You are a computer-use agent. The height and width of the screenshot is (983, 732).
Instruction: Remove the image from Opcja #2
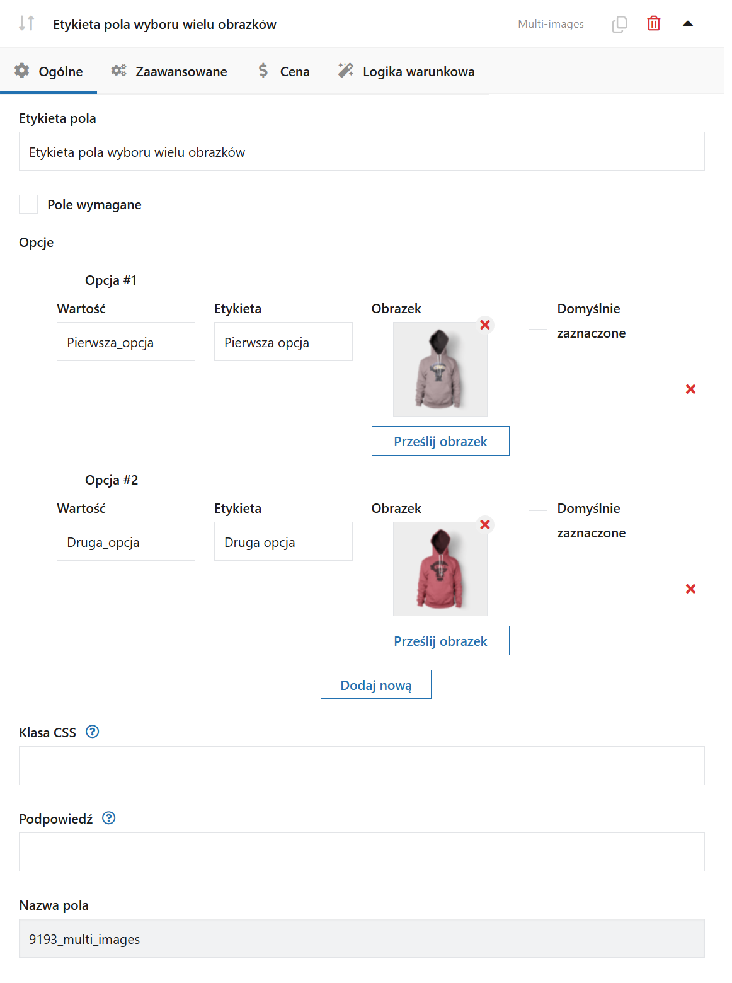coord(485,524)
